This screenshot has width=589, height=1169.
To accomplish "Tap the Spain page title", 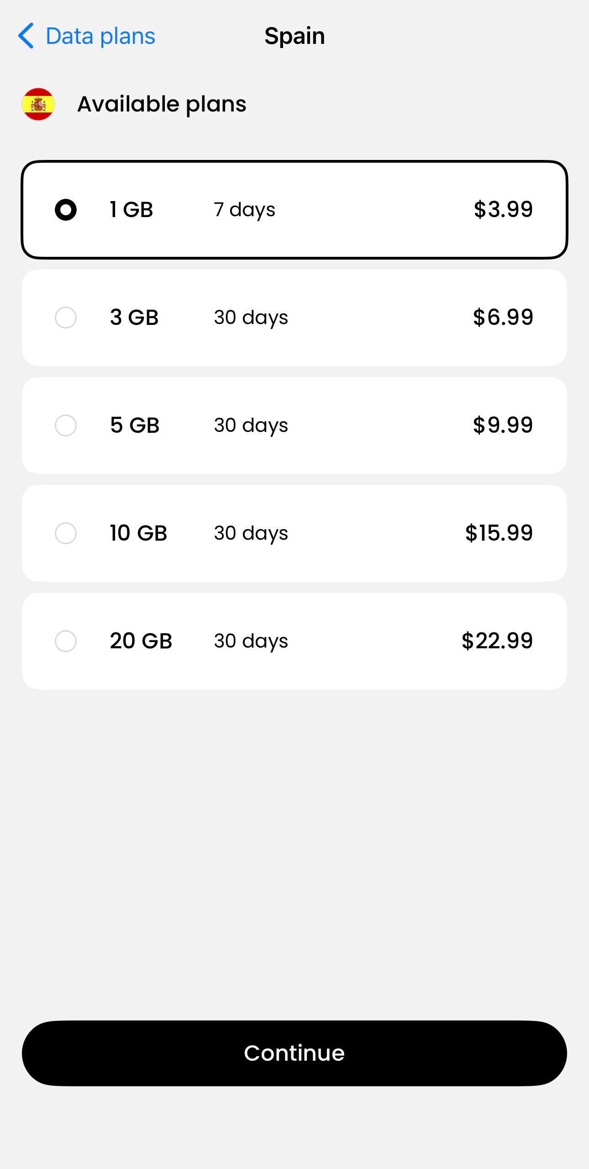I will pyautogui.click(x=294, y=36).
